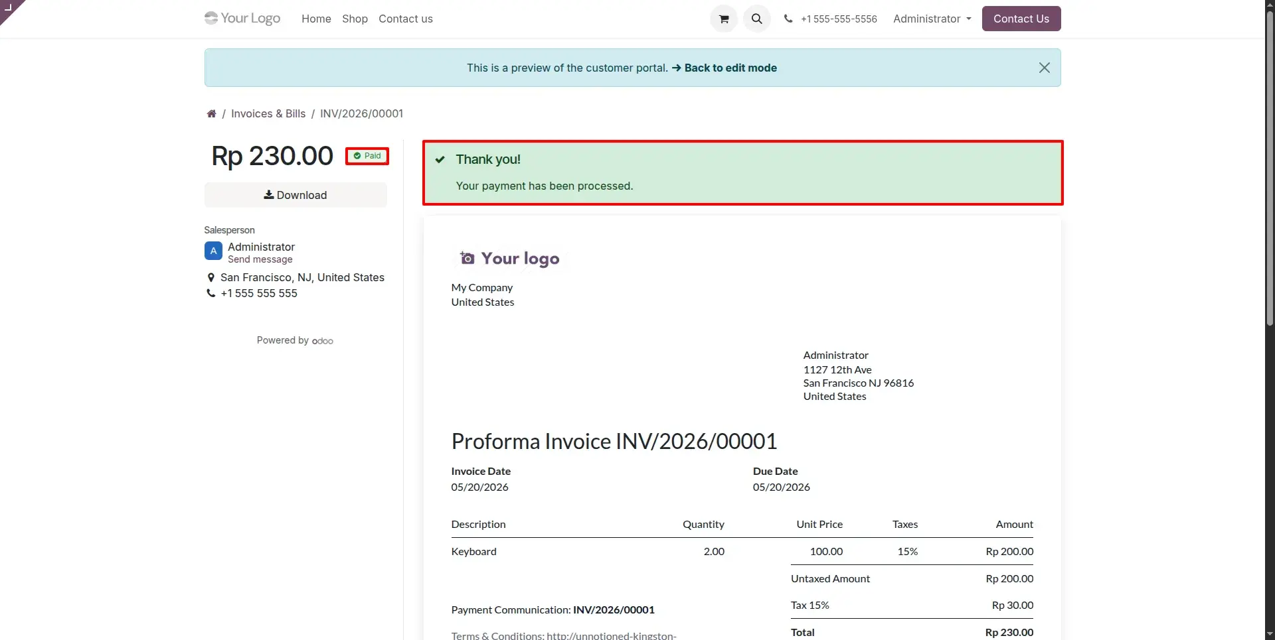Click the 2.00 quantity cell
This screenshot has width=1275, height=640.
(714, 551)
